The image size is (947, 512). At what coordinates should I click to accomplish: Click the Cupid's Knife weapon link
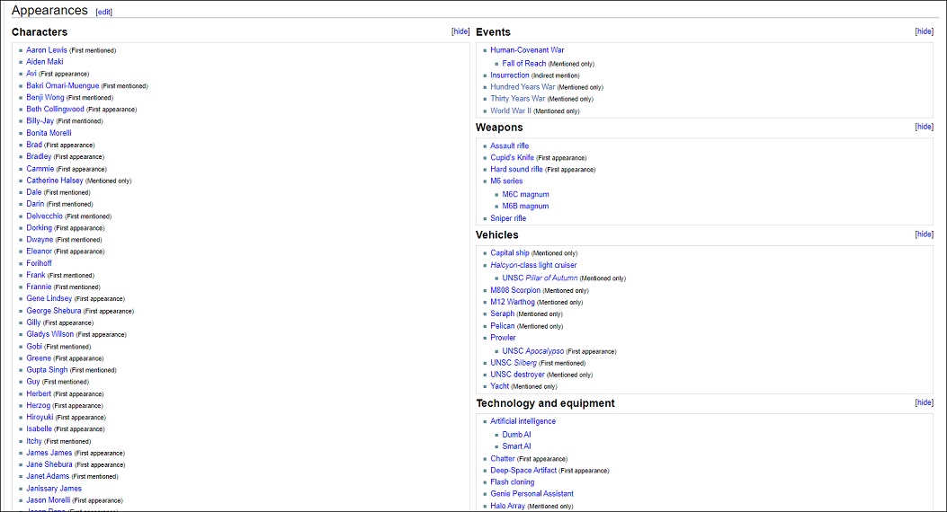click(x=512, y=158)
